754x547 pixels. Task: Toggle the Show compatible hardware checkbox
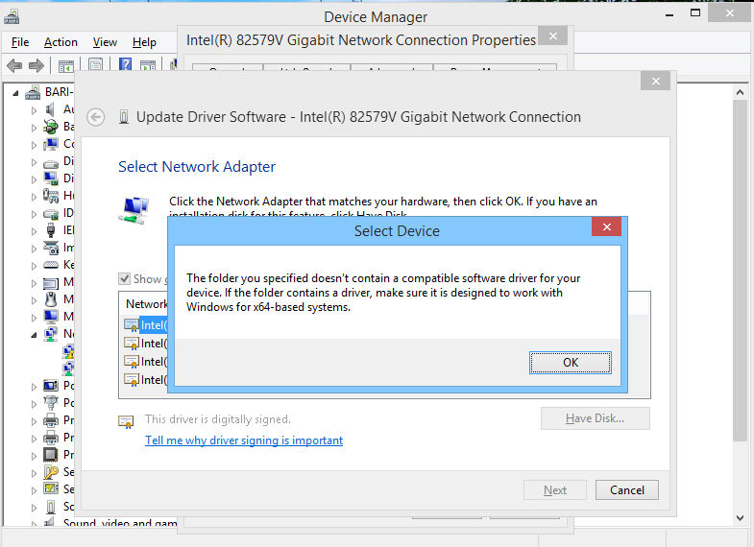click(x=124, y=279)
